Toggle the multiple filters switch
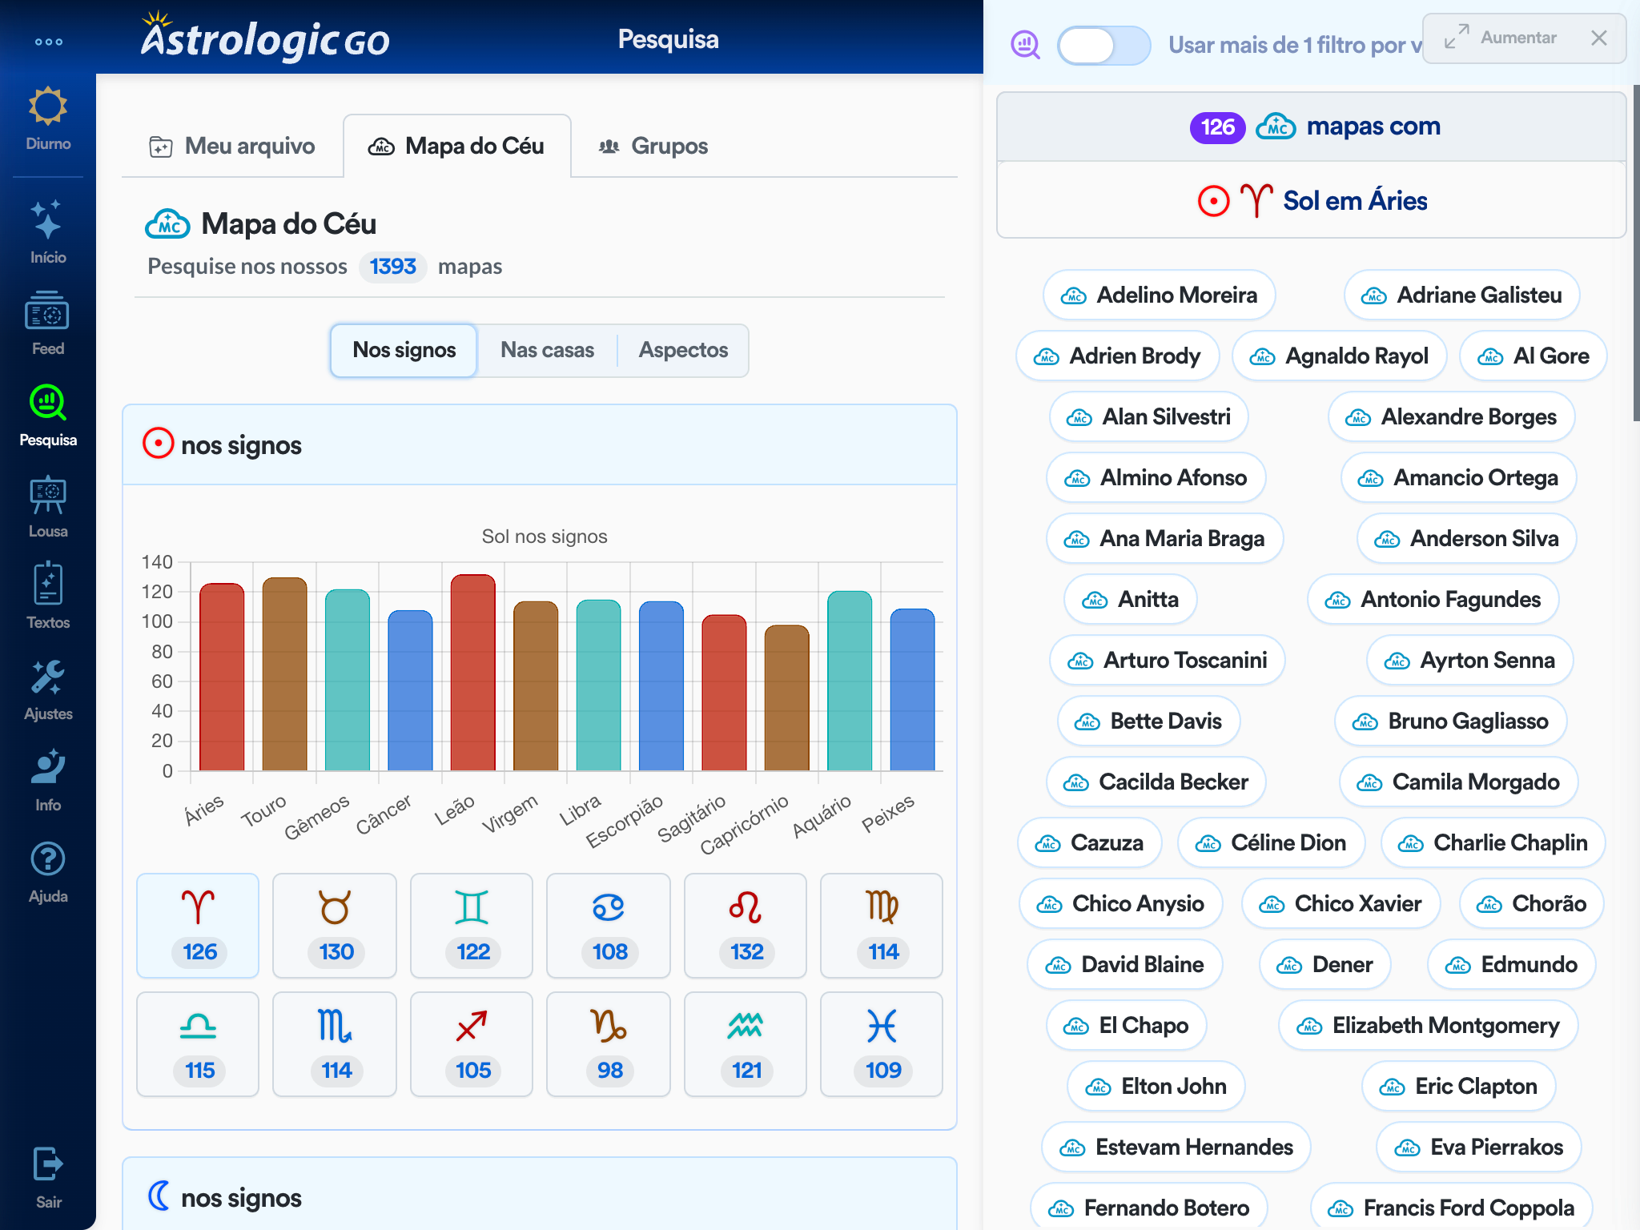 pos(1103,45)
